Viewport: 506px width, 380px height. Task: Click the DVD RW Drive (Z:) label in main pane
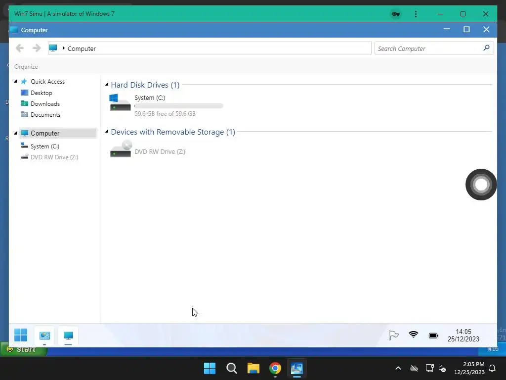(160, 151)
